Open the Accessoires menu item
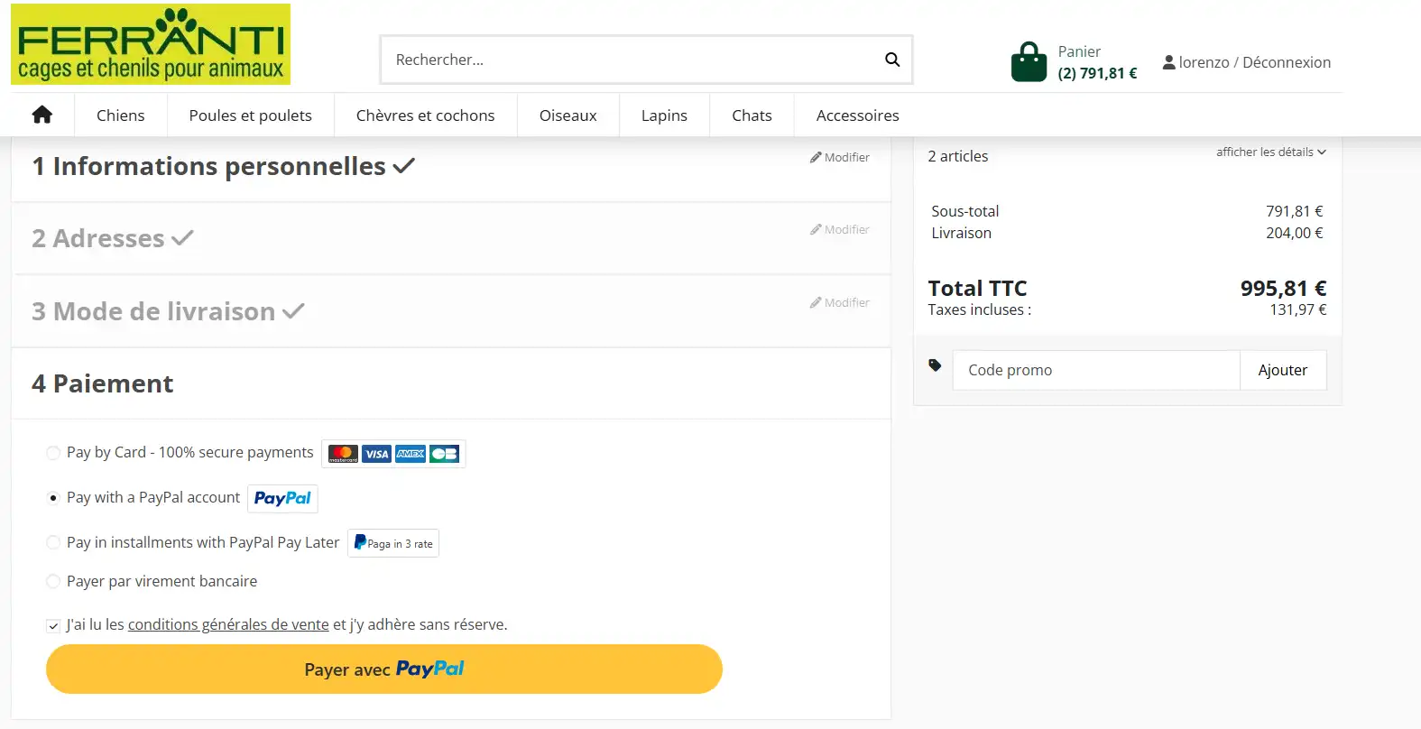Viewport: 1421px width, 729px height. tap(858, 115)
